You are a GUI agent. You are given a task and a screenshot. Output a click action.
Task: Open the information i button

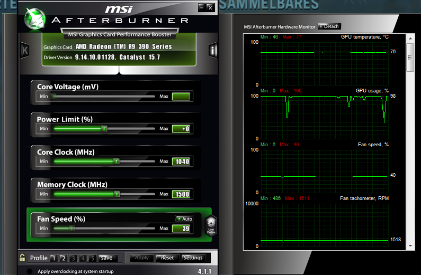click(x=213, y=50)
